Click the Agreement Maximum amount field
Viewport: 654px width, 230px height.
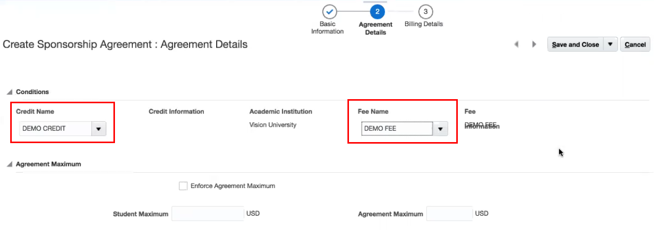(450, 214)
